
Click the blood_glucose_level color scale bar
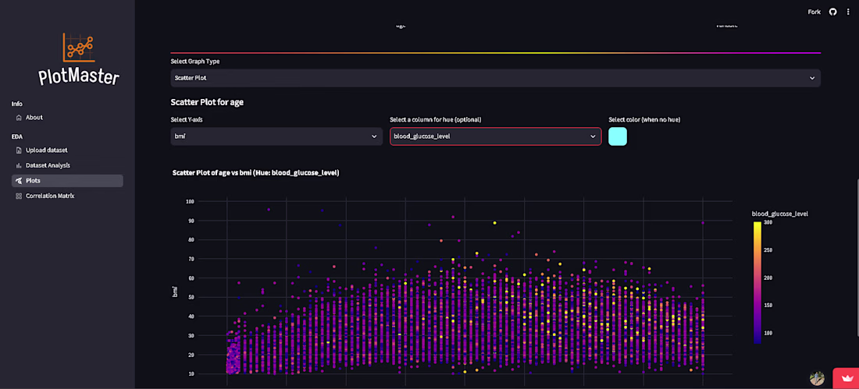tap(757, 282)
